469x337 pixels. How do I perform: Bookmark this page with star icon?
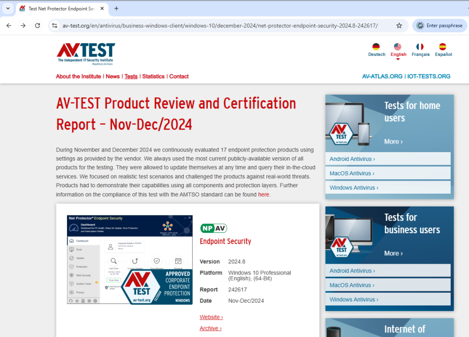pos(399,26)
